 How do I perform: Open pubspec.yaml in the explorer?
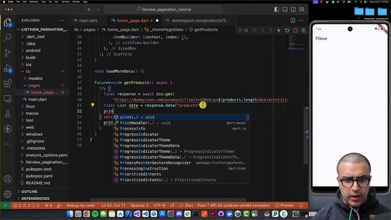(x=39, y=176)
